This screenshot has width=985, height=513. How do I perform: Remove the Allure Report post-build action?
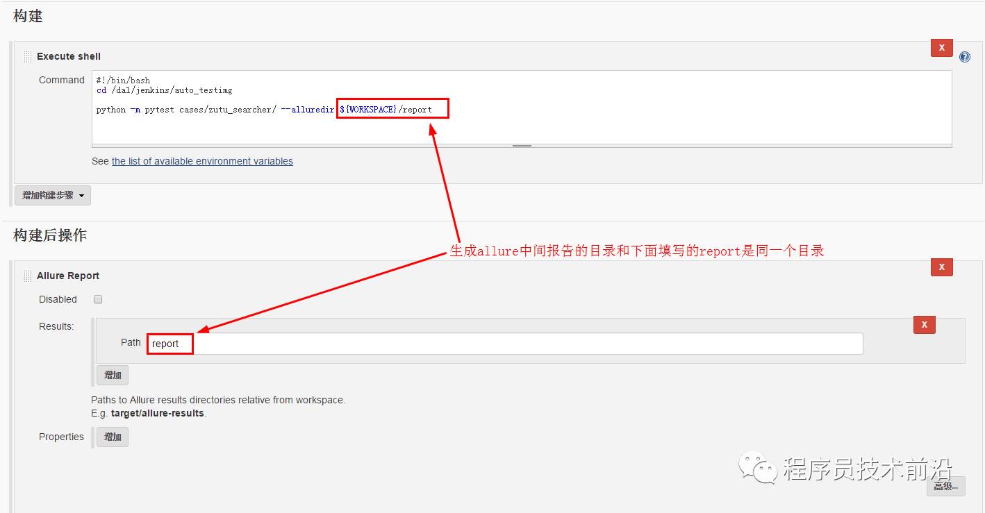941,267
